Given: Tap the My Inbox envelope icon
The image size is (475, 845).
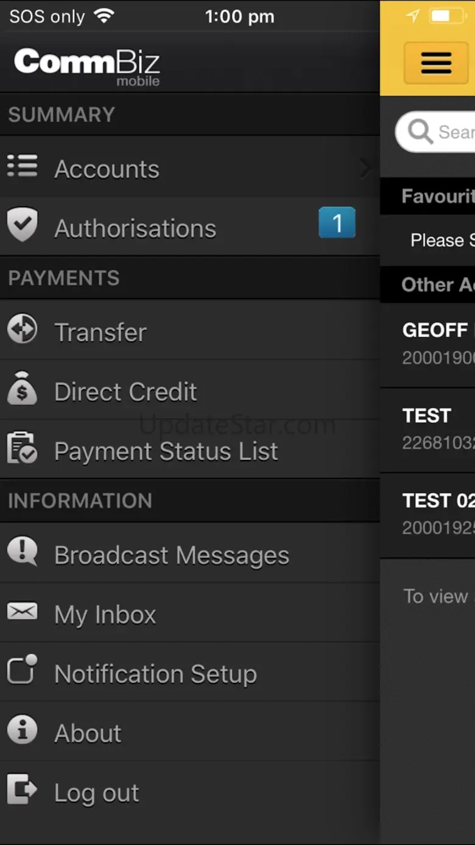Looking at the screenshot, I should pos(23,612).
